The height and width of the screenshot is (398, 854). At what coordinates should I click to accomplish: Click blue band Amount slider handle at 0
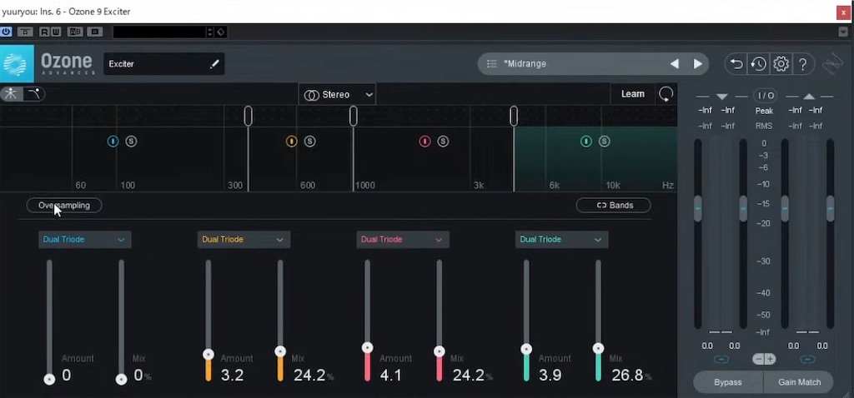click(x=49, y=379)
